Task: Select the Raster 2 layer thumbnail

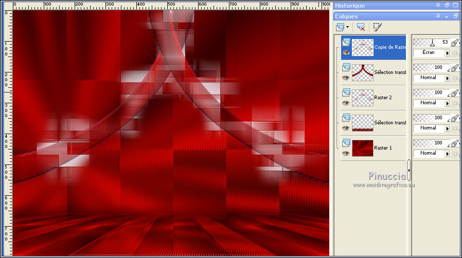Action: (363, 98)
